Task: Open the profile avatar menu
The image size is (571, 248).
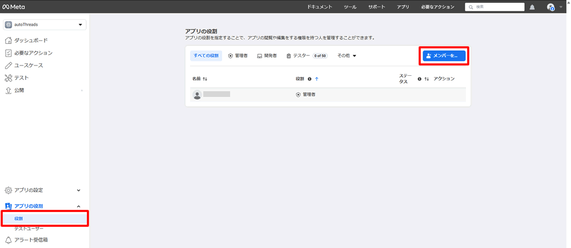Action: click(x=550, y=7)
